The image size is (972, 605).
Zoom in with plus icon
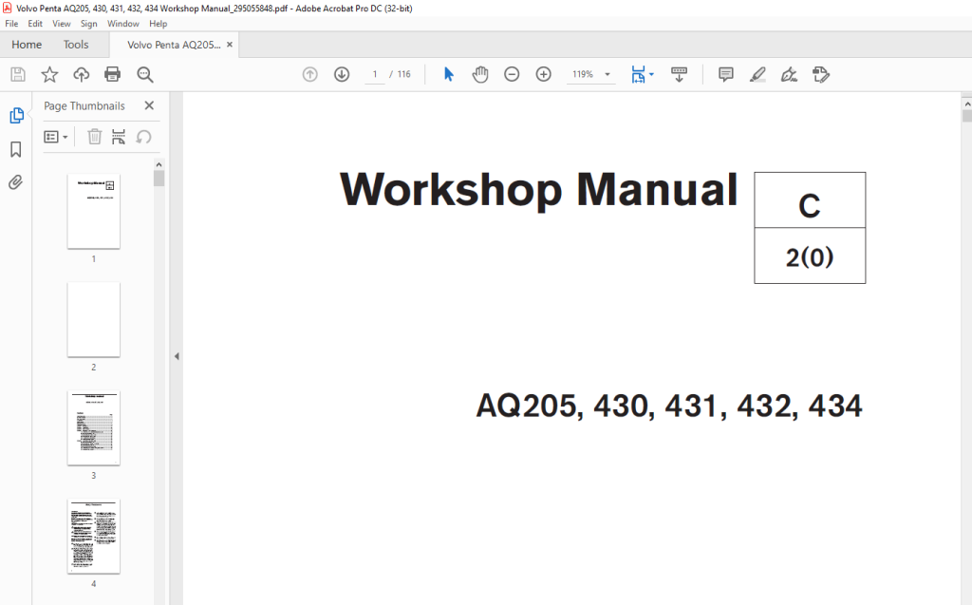pos(544,74)
